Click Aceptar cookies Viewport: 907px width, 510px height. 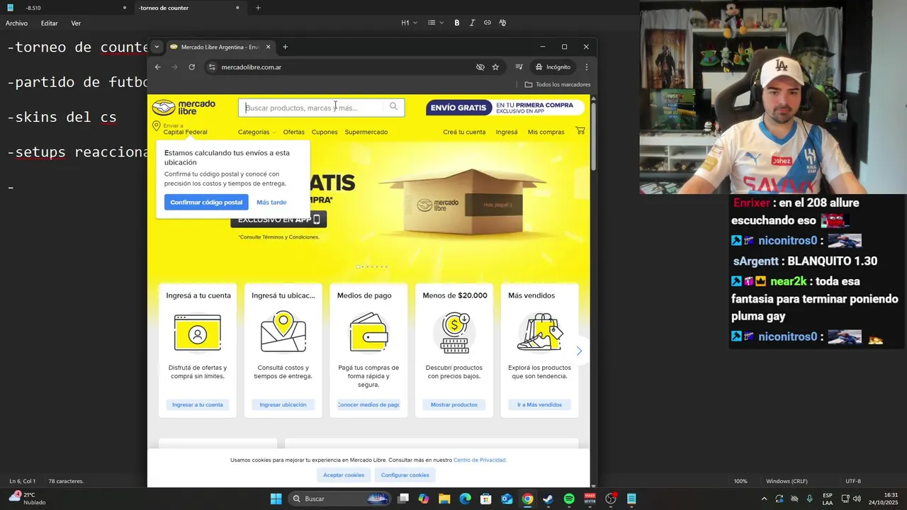[x=344, y=475]
